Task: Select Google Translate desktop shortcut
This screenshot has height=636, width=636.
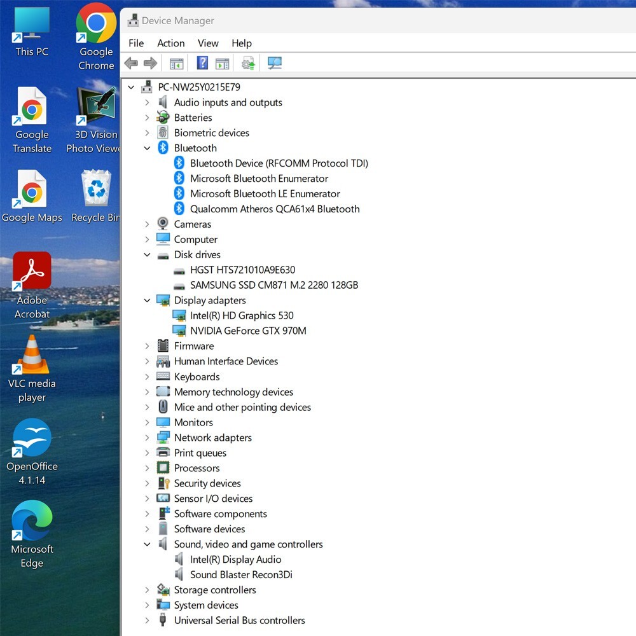Action: click(x=32, y=120)
